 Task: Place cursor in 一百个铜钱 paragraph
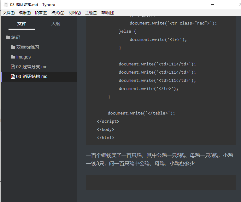tap(160, 160)
